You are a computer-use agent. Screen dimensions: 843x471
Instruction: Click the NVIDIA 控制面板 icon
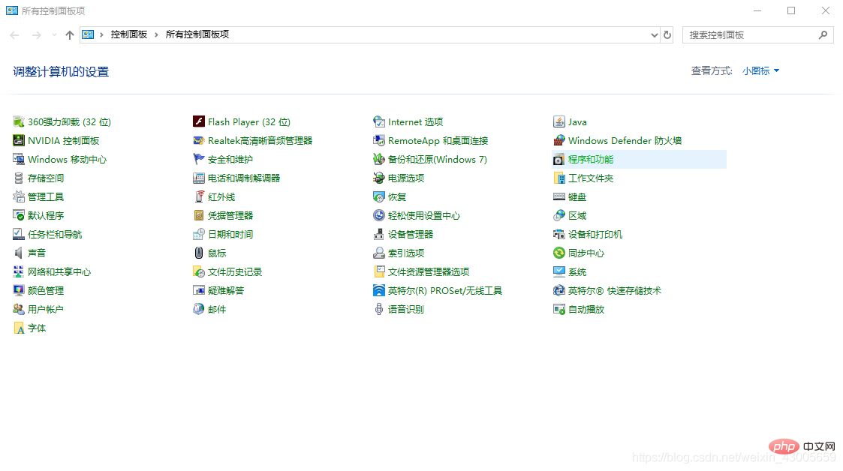point(18,141)
